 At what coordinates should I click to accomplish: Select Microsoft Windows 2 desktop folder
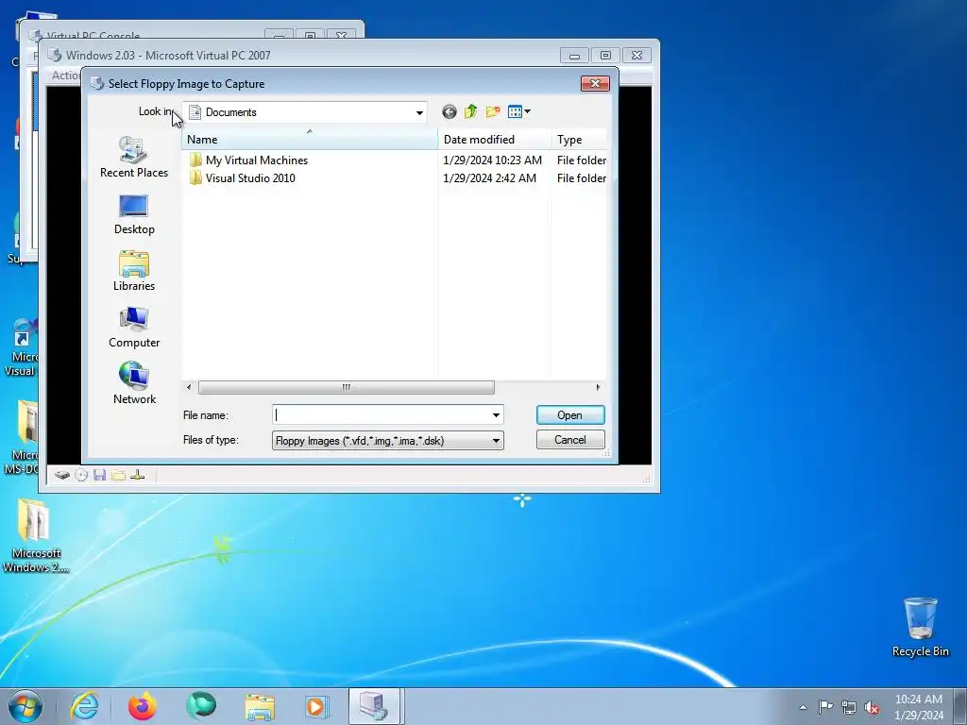[35, 536]
